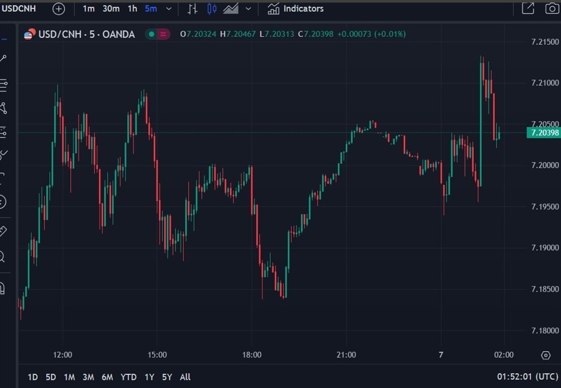Image resolution: width=561 pixels, height=388 pixels.
Task: Open the emoji and icons tool
Action: tap(2, 202)
